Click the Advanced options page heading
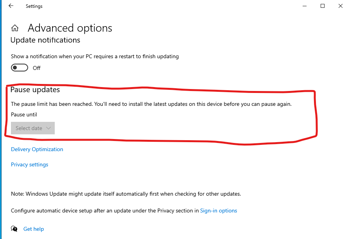 click(x=70, y=28)
